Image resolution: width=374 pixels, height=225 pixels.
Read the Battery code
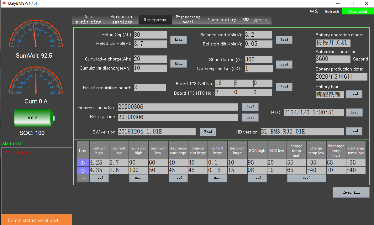250,117
